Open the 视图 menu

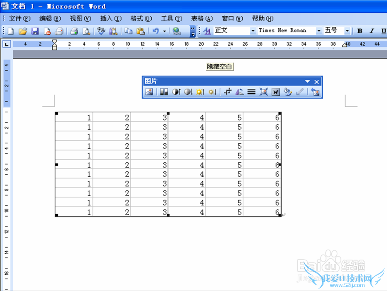click(80, 19)
